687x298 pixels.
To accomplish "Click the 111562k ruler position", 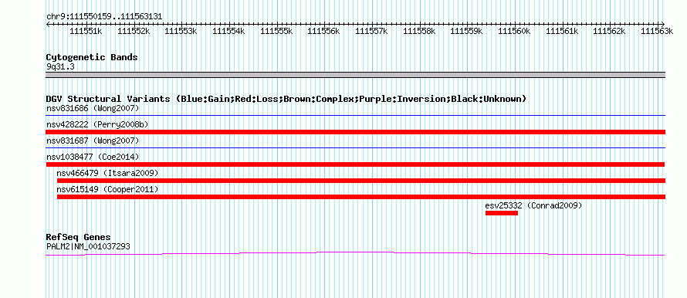I will coord(610,31).
